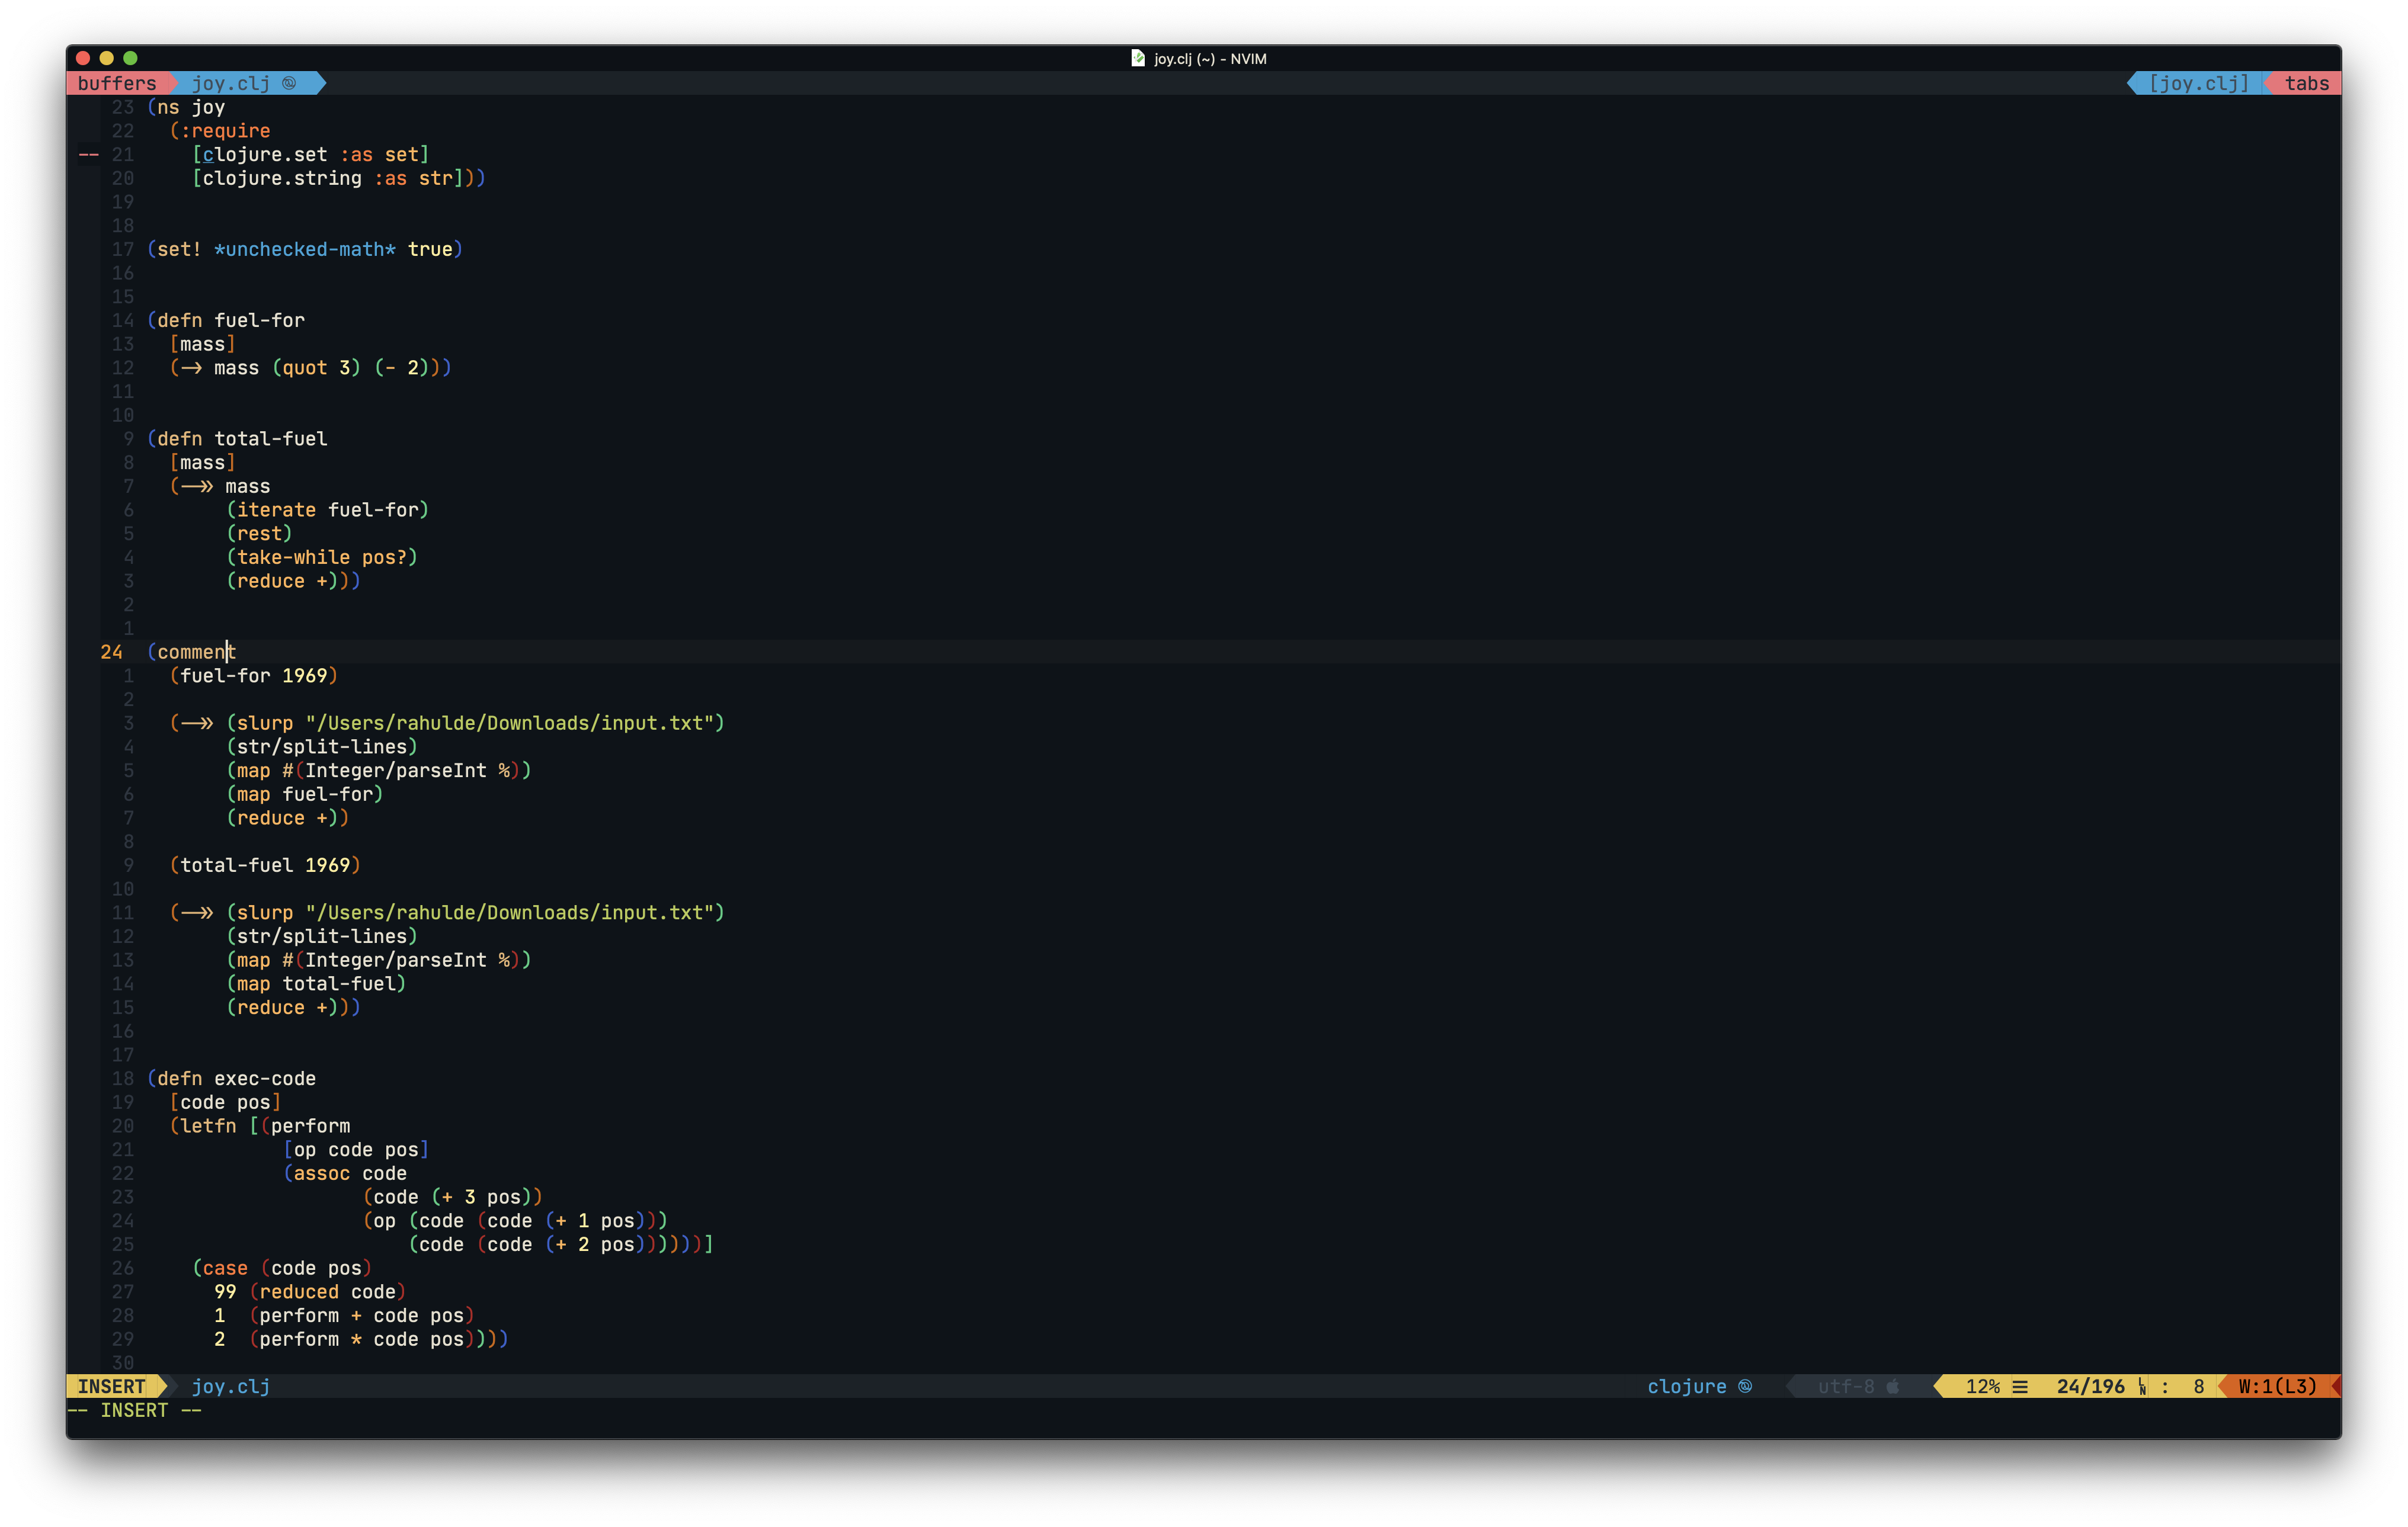The height and width of the screenshot is (1527, 2408).
Task: Click the column number 8 in the statusline
Action: [2199, 1386]
